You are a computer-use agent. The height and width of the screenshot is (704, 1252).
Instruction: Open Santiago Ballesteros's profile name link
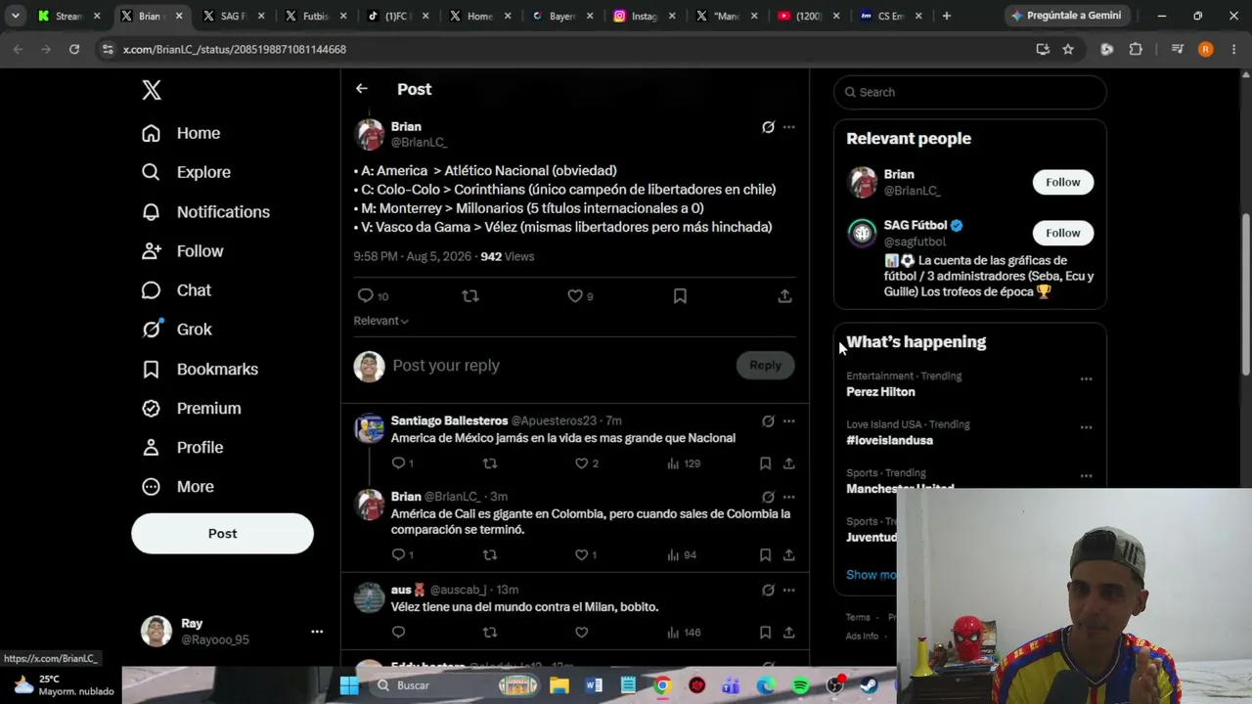click(449, 421)
